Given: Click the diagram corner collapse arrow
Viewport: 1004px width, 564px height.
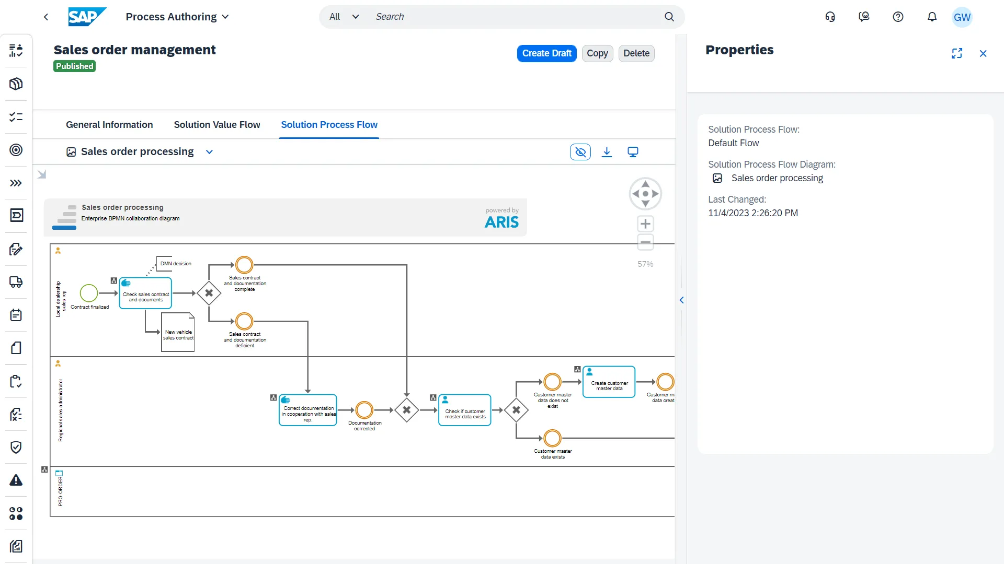Looking at the screenshot, I should pyautogui.click(x=42, y=174).
